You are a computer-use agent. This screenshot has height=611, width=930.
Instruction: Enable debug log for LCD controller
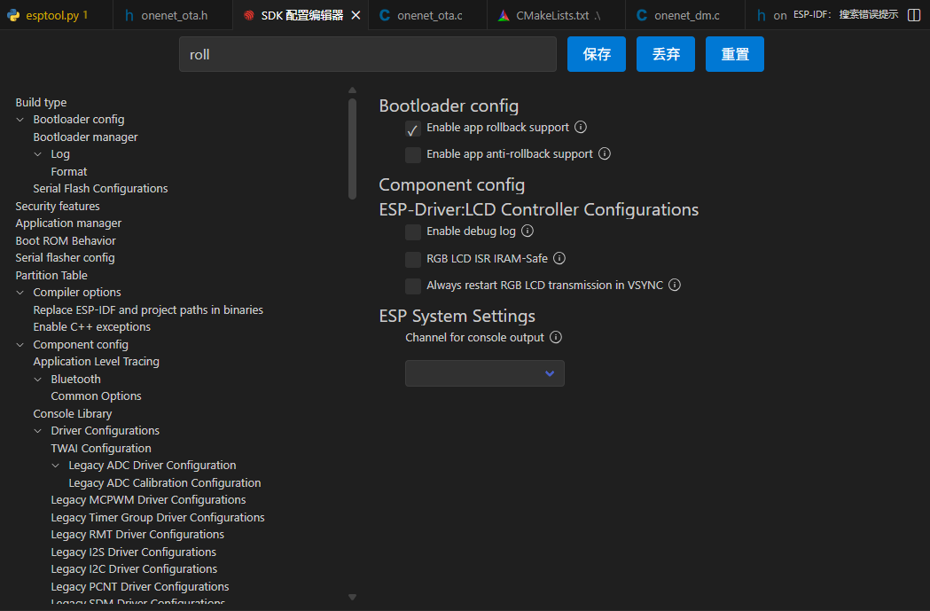413,231
